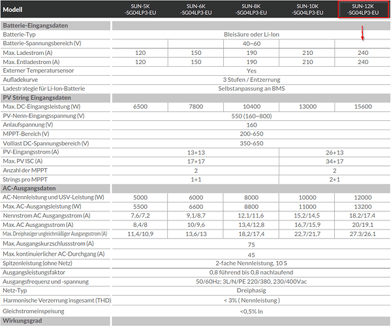
Task: Click the 13200 Max. AC-Ausgangsleistung cell
Action: 363,207
